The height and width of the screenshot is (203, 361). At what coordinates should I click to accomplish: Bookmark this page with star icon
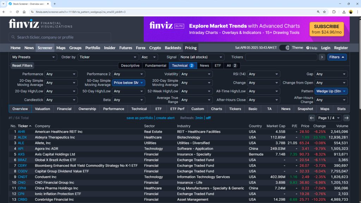pos(324,12)
